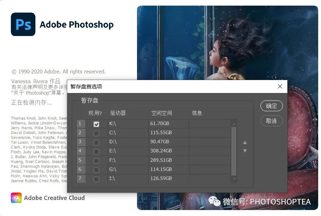This screenshot has height=216, width=321.
Task: Enable the F:\ drive as scratch disk
Action: (x=96, y=161)
